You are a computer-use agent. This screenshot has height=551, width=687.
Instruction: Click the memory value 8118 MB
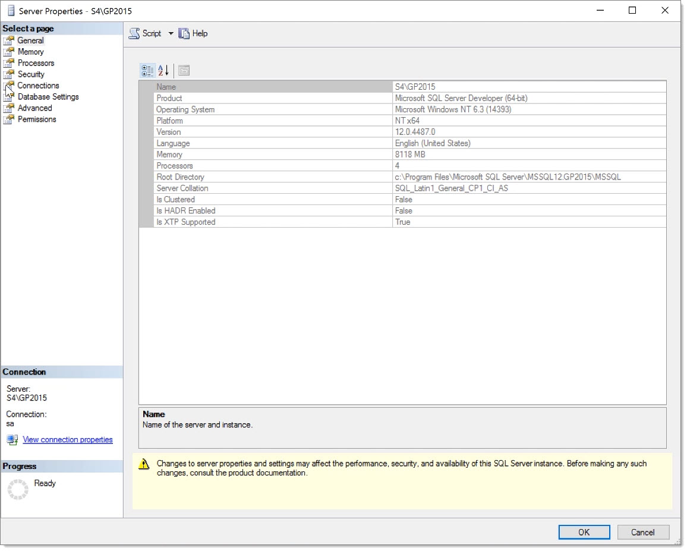[x=410, y=155]
